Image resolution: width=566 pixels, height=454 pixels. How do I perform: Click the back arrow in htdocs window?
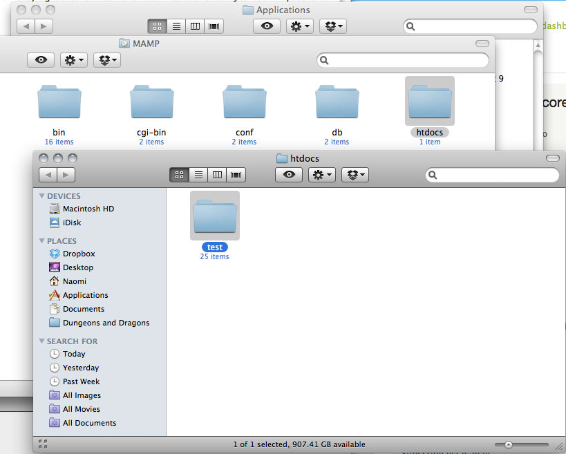tap(48, 175)
